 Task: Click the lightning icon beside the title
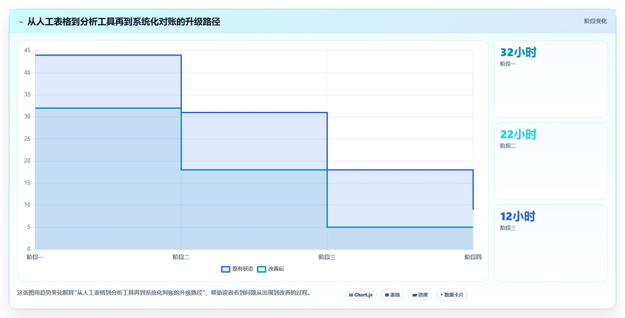coord(21,22)
